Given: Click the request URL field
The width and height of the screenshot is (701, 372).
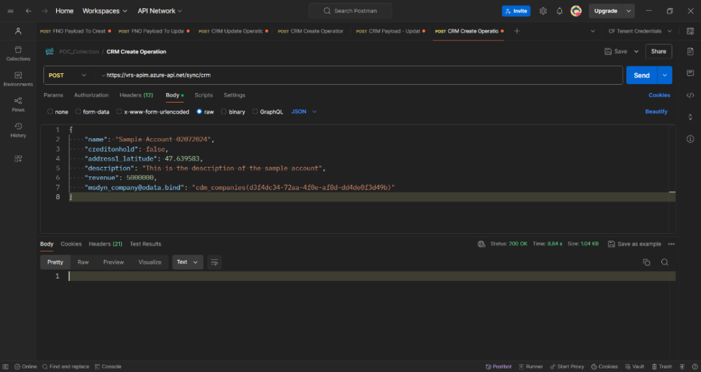Looking at the screenshot, I should pyautogui.click(x=359, y=75).
